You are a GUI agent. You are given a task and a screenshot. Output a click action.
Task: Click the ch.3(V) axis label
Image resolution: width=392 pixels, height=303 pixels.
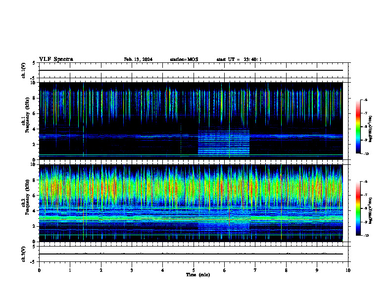24,254
